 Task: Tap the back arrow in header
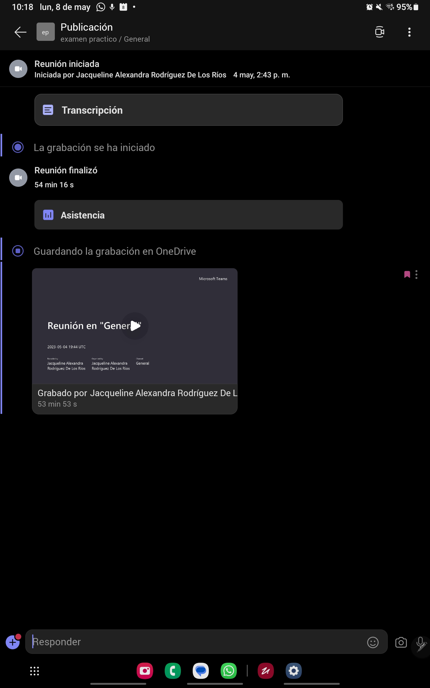coord(20,32)
